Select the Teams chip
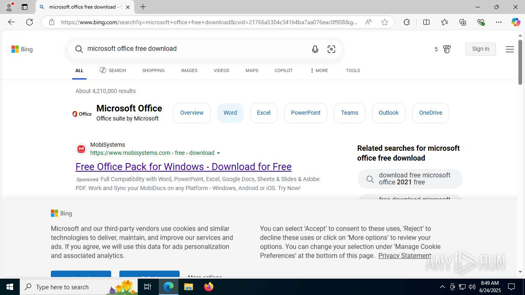This screenshot has height=295, width=525. (349, 113)
